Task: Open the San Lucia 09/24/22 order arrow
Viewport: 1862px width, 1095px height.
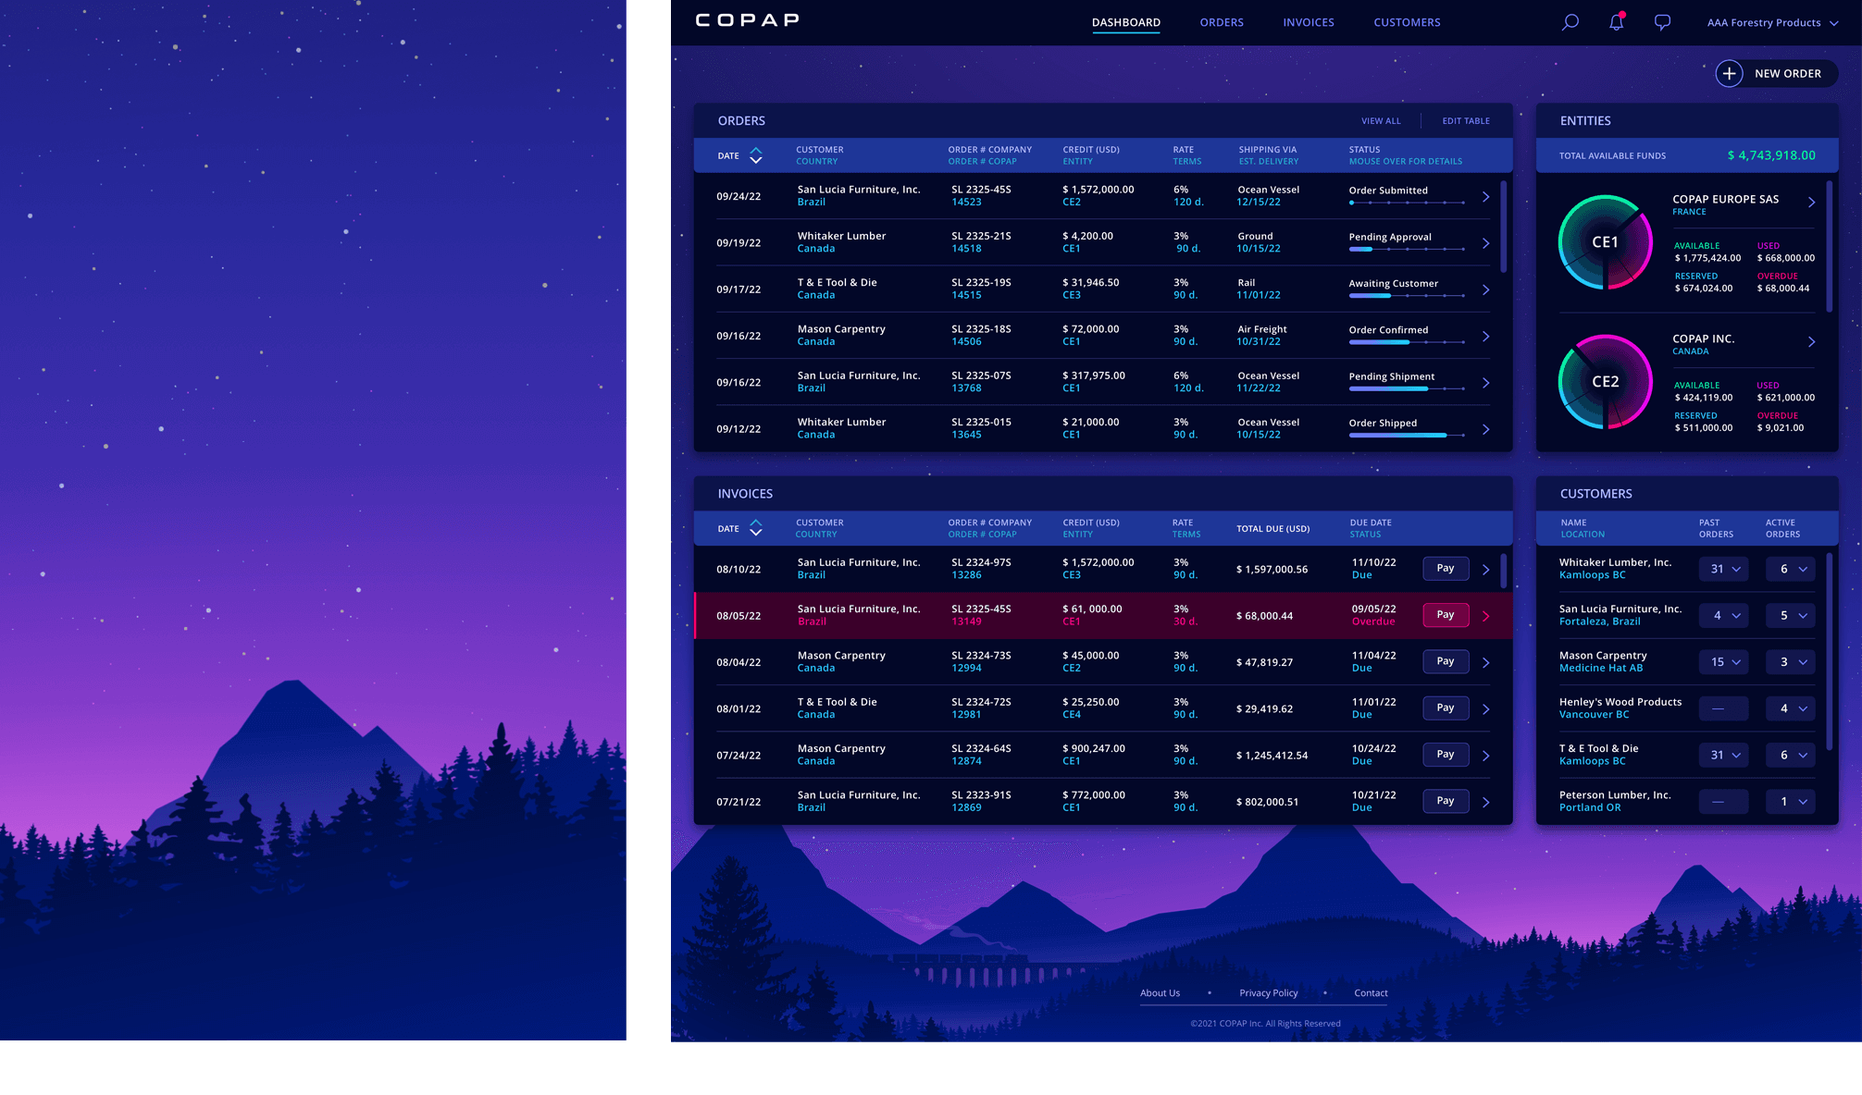Action: click(x=1485, y=197)
